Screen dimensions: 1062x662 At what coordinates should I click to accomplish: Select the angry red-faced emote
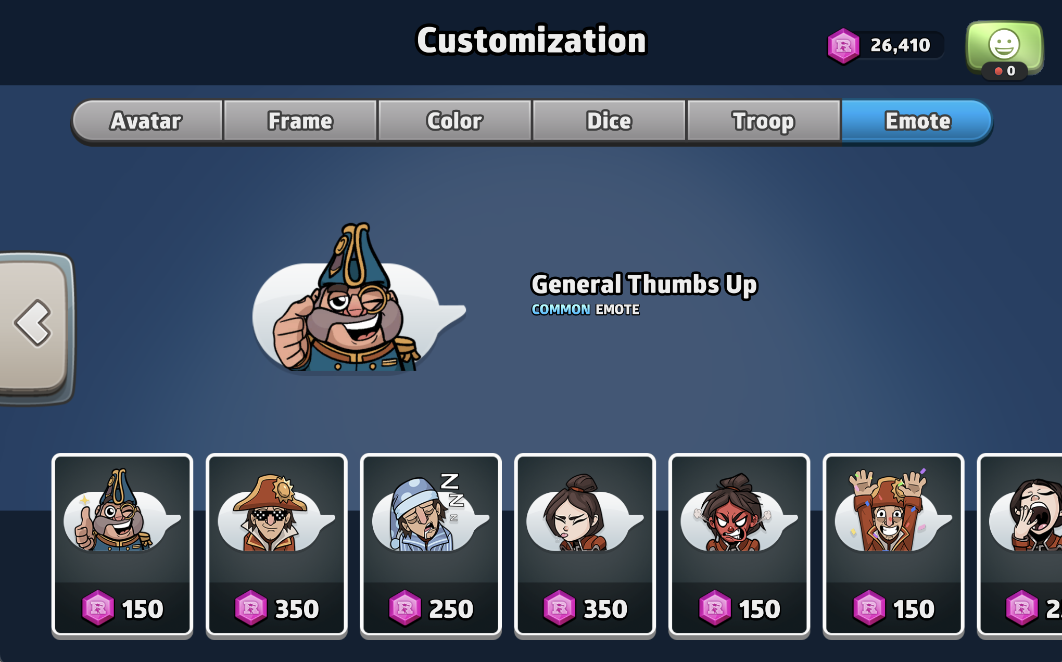[739, 545]
